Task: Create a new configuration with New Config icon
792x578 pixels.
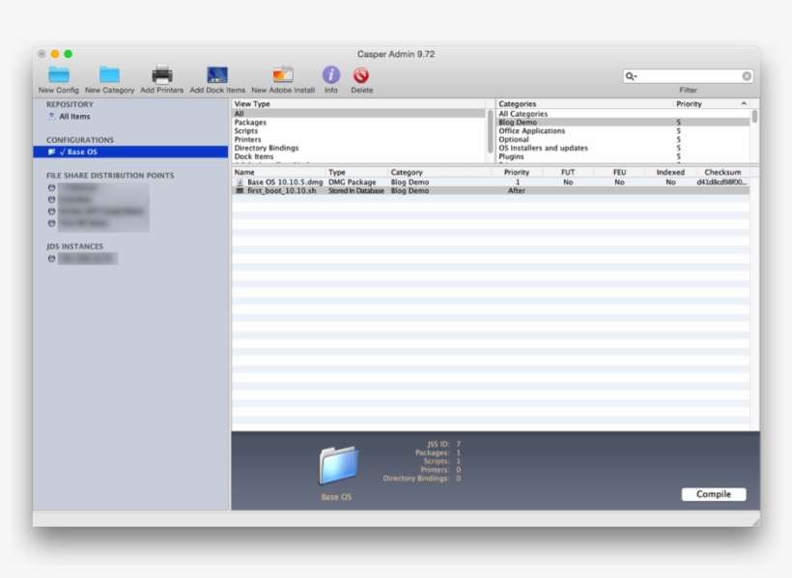Action: click(59, 77)
